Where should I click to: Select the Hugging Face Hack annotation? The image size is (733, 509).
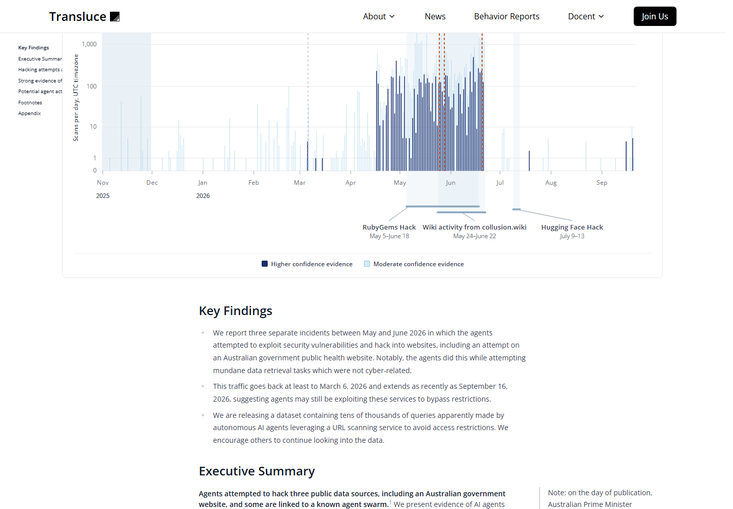[572, 228]
